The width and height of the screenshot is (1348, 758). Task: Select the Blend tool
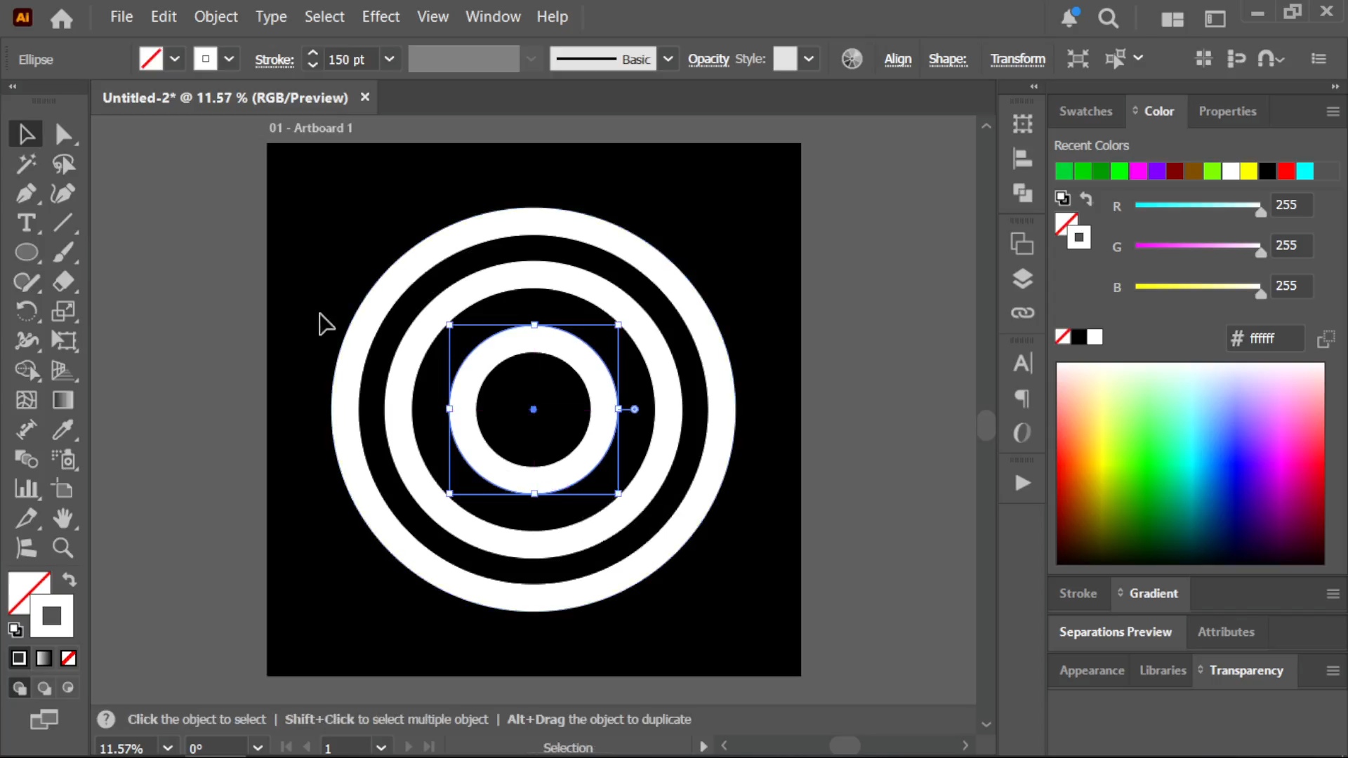point(26,460)
